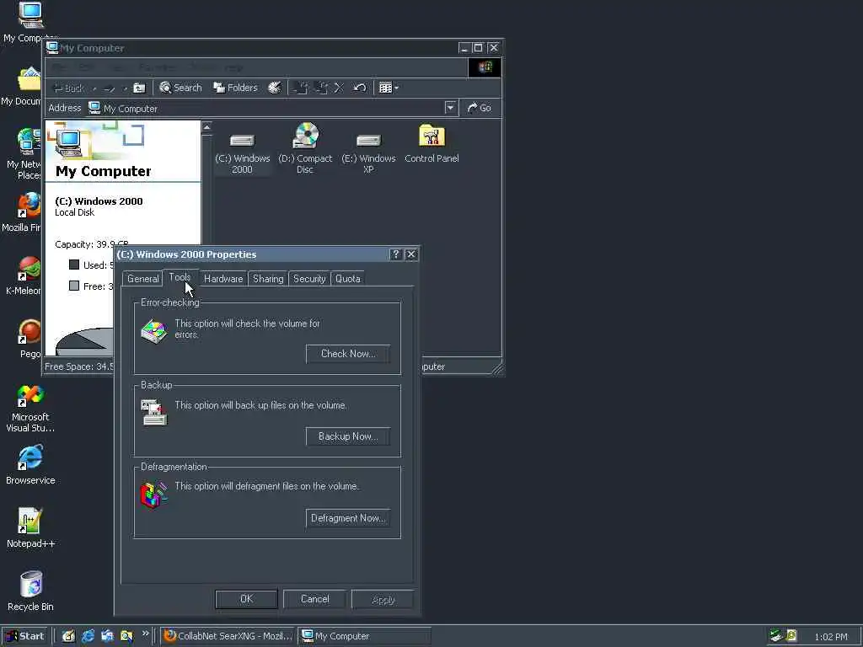863x647 pixels.
Task: Expand the Address bar dropdown
Action: pos(451,108)
